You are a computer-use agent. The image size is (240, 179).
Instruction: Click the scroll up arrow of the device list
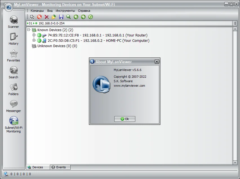[x=235, y=29]
